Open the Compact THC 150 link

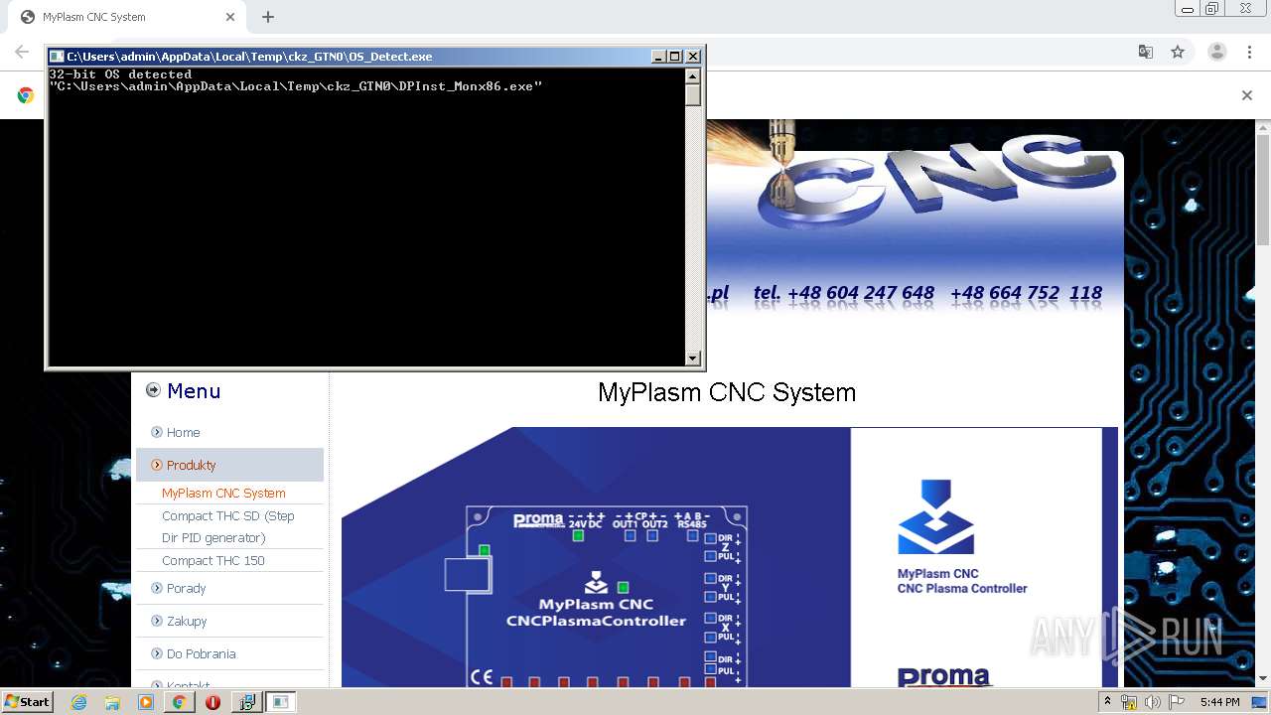[x=213, y=560]
